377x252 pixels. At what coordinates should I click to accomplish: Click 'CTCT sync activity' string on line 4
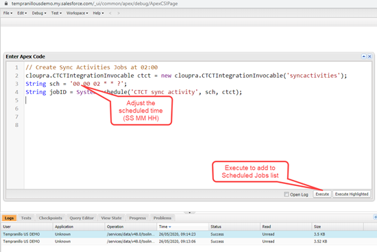point(165,92)
